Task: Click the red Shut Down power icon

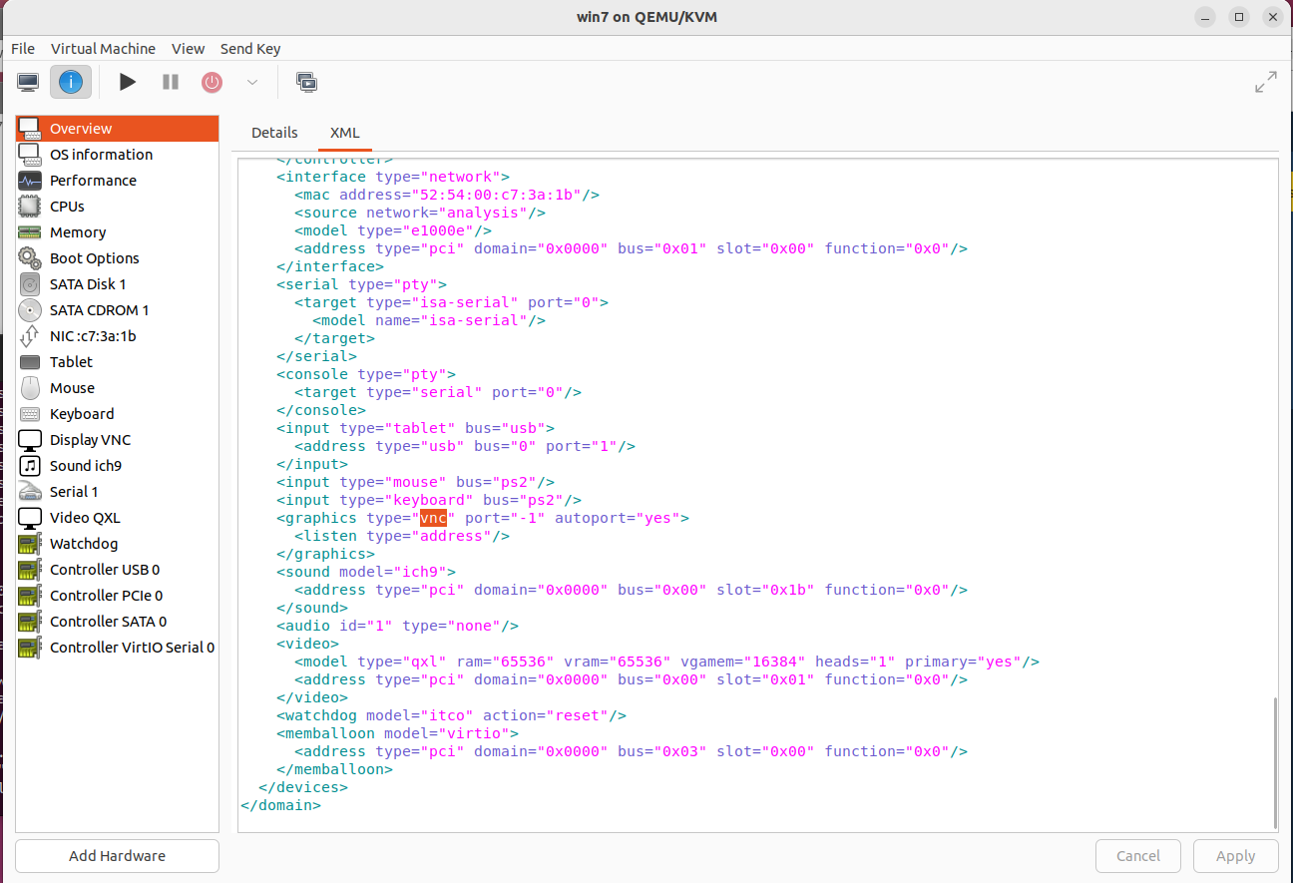Action: [212, 82]
